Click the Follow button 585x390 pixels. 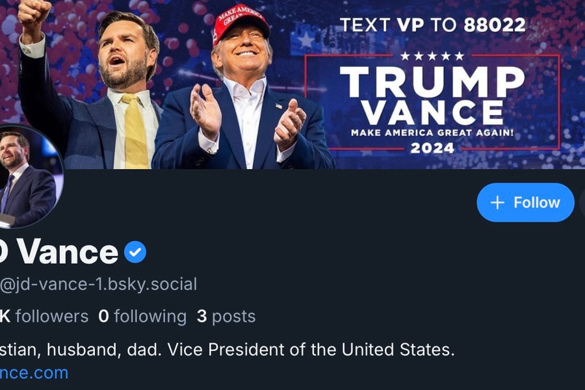525,203
